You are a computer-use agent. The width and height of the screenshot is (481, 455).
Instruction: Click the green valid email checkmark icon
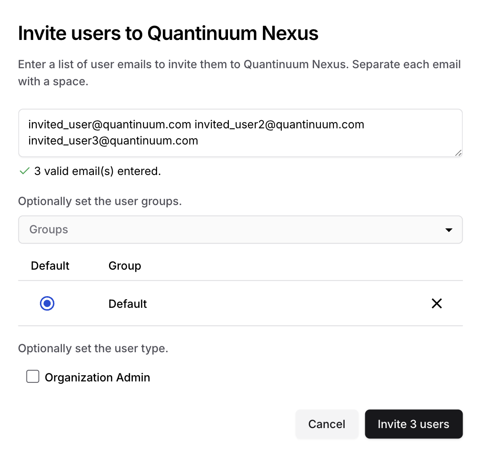pyautogui.click(x=24, y=171)
